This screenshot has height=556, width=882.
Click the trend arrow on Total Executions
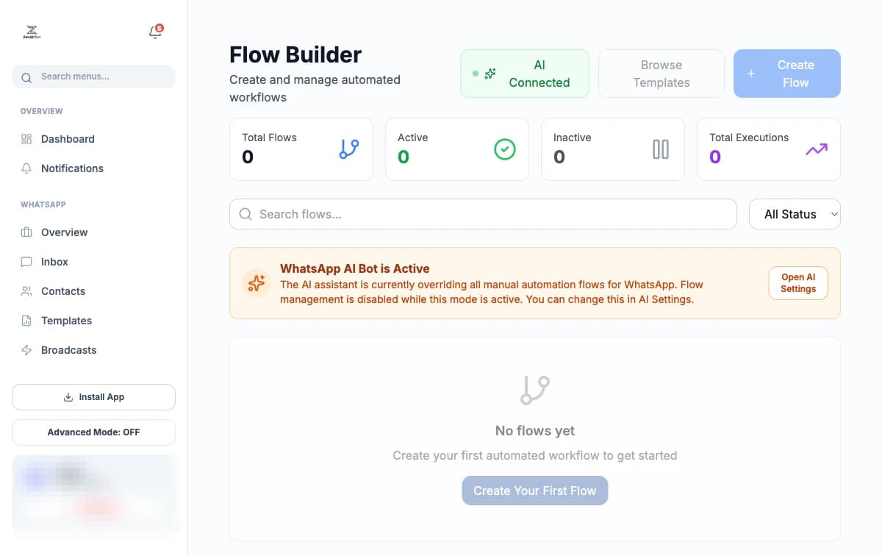click(x=816, y=149)
